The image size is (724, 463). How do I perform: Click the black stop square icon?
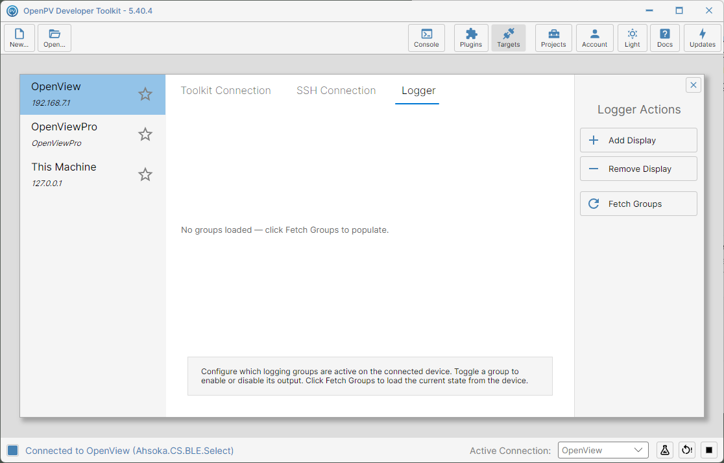point(709,450)
